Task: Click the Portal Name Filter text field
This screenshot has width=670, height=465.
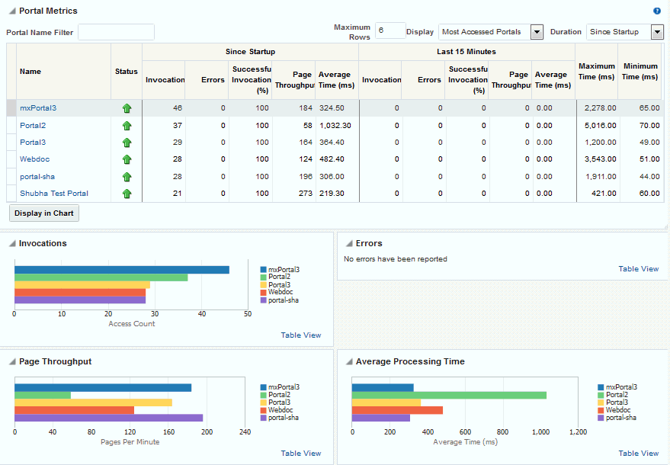Action: (x=116, y=32)
